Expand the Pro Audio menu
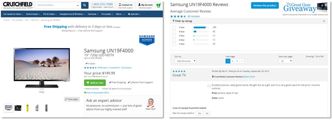This screenshot has height=120, width=333. pos(107,14)
